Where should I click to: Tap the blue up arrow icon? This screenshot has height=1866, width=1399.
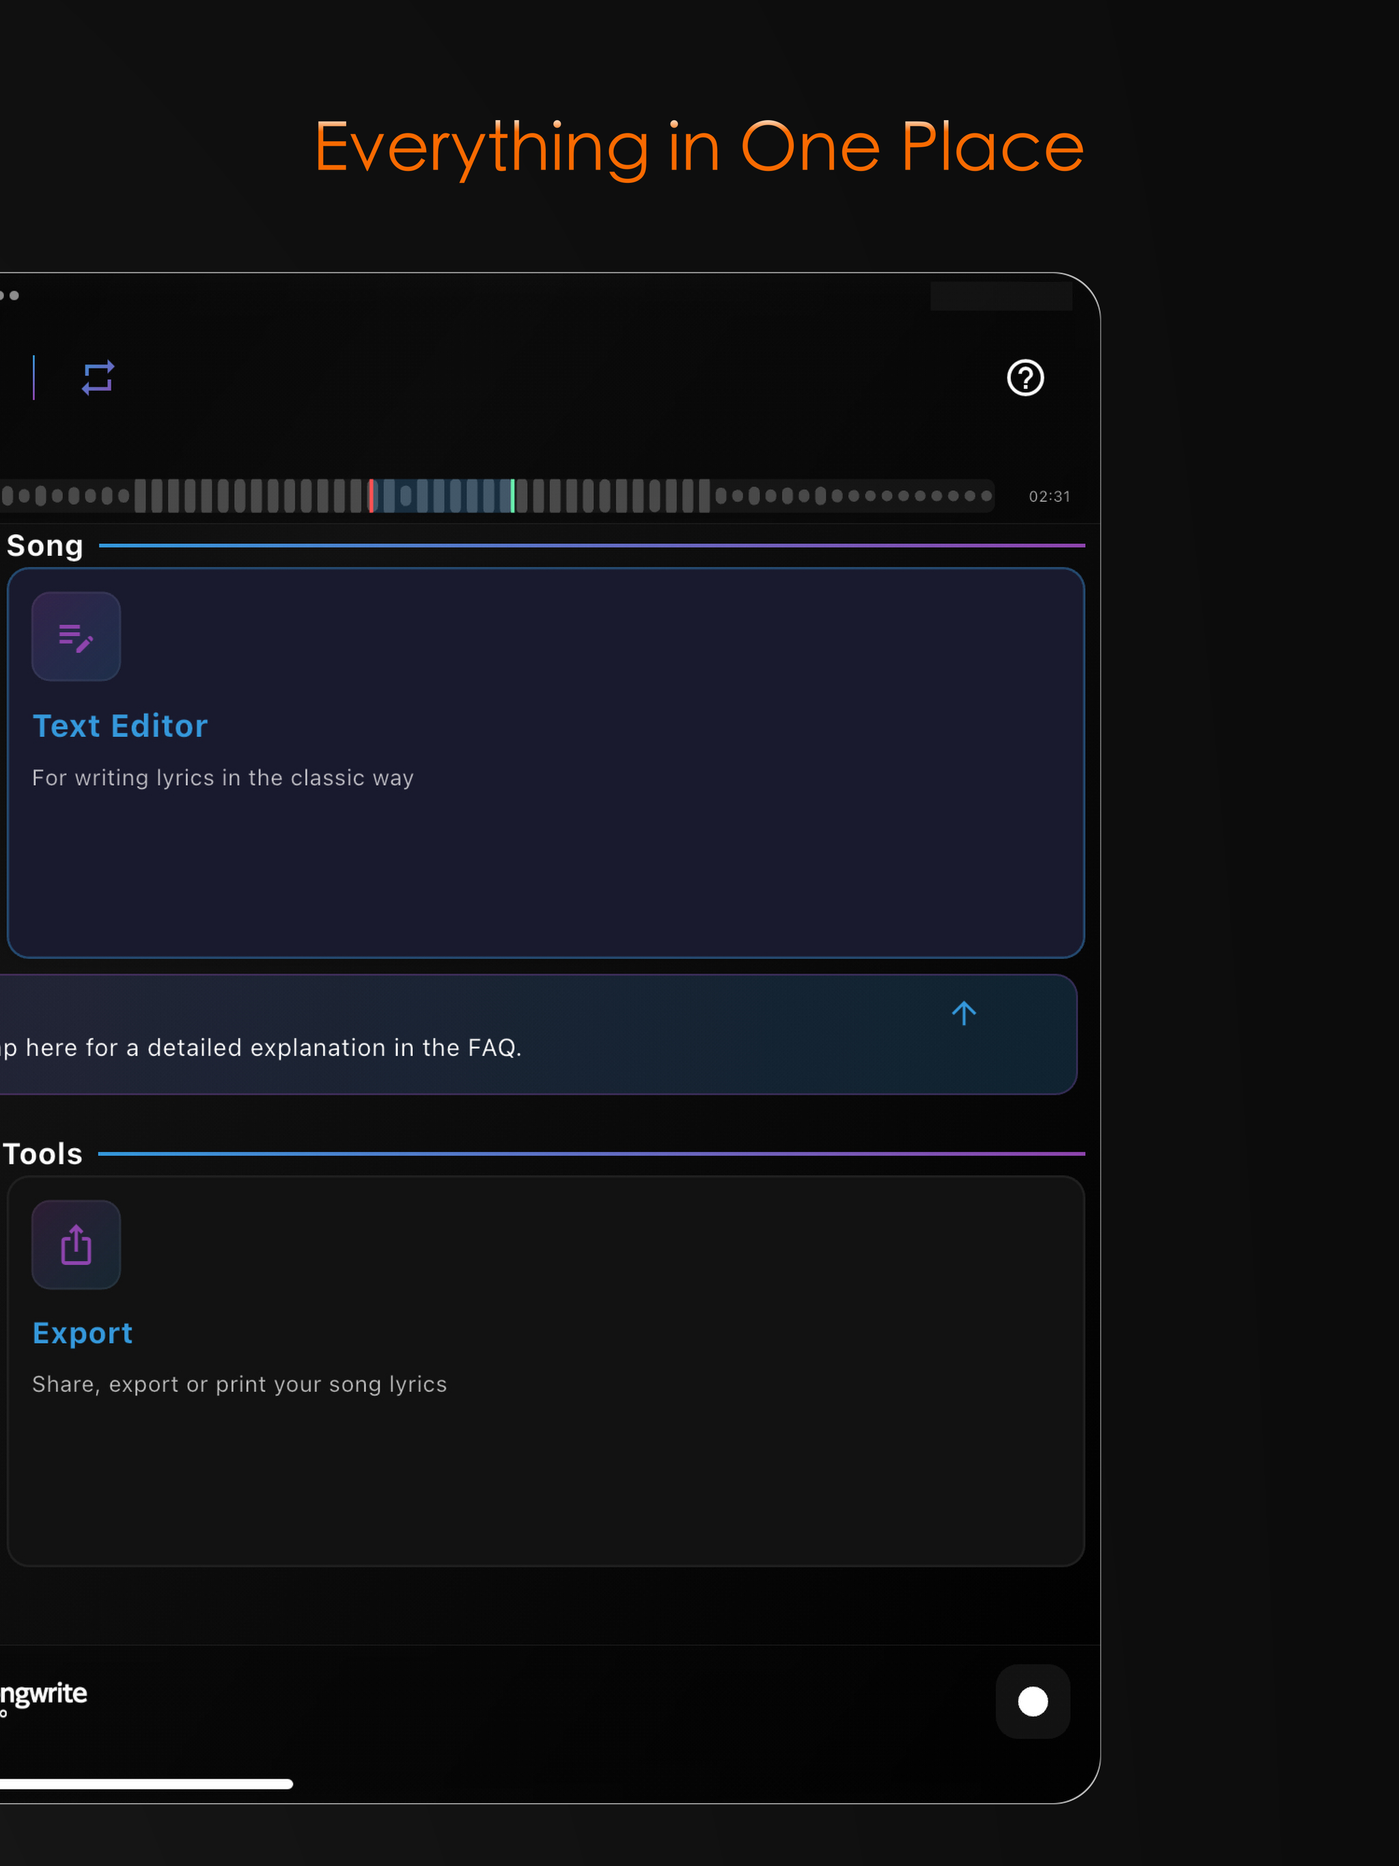click(964, 1012)
